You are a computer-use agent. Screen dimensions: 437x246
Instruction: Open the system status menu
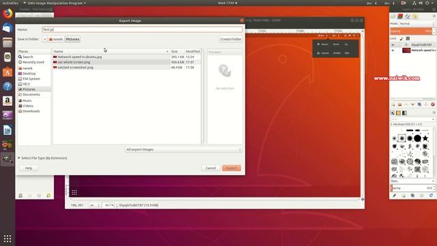coord(423,3)
